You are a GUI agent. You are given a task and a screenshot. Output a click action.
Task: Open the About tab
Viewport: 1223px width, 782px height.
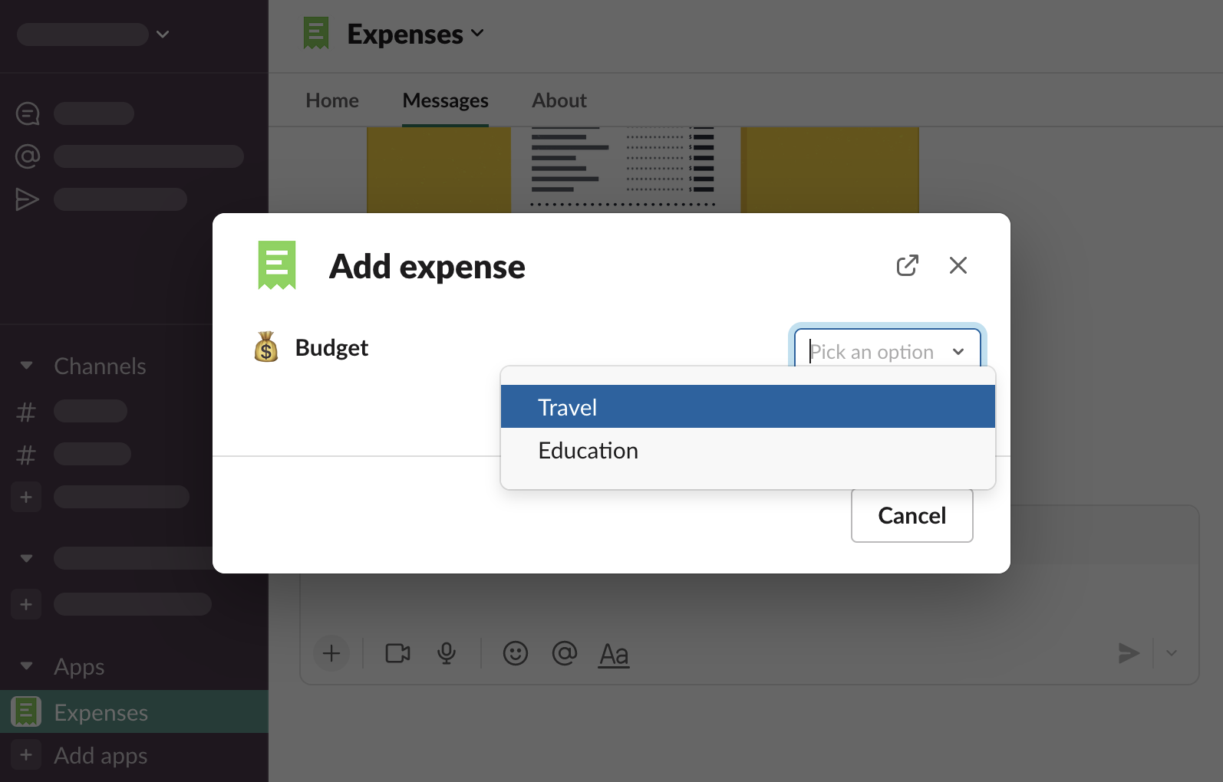pyautogui.click(x=559, y=100)
